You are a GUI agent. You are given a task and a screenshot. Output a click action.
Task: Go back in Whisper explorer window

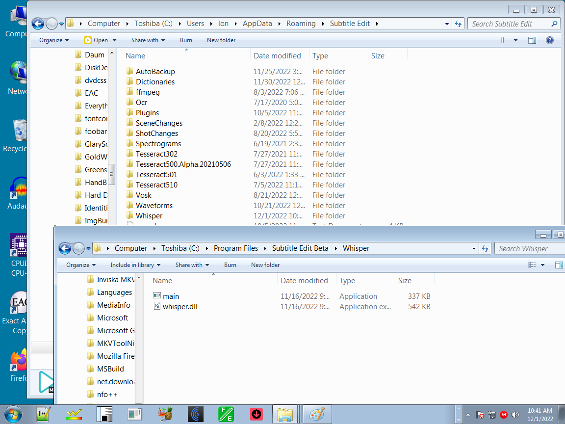point(65,248)
